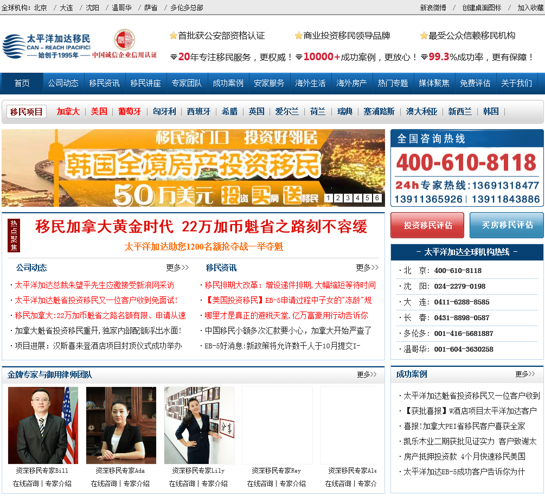Open 热门专题 navigation item
The image size is (545, 496).
tap(393, 84)
